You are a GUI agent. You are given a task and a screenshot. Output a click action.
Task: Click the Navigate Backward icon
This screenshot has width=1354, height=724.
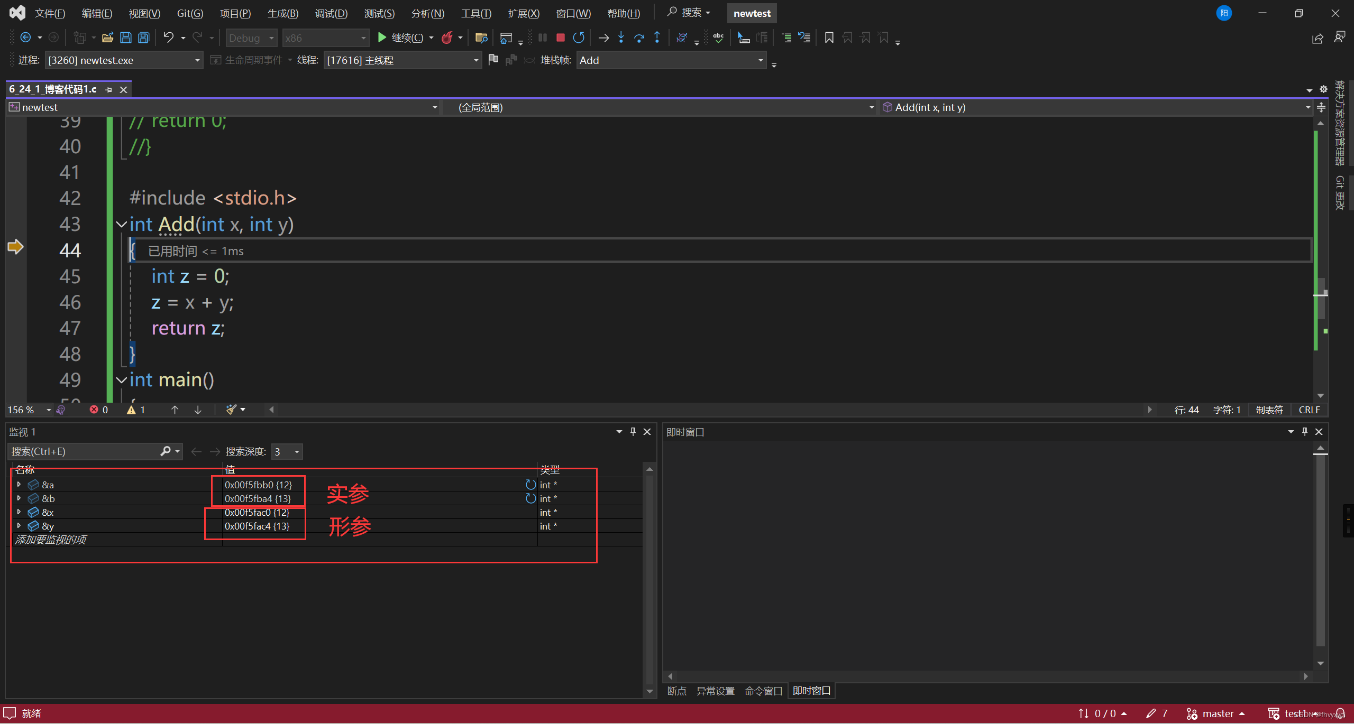[25, 38]
